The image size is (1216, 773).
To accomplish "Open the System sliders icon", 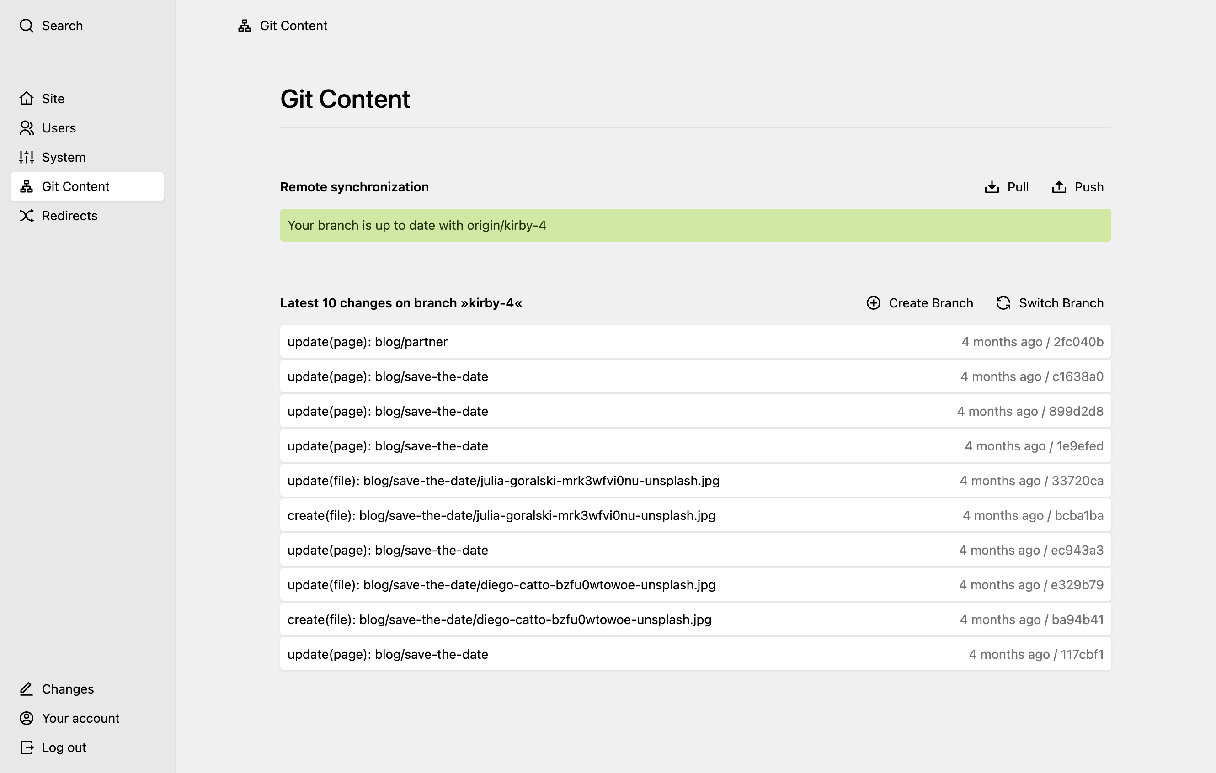I will (x=26, y=158).
